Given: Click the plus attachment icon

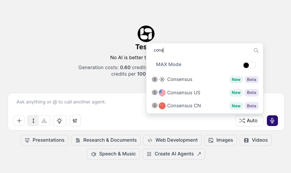Looking at the screenshot, I should click(x=19, y=121).
